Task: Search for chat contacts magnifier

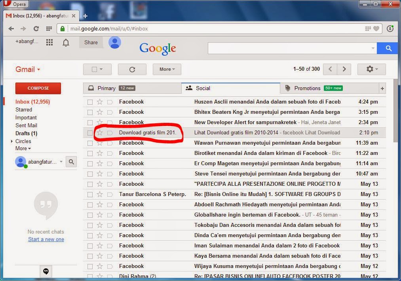Action: coord(71,162)
